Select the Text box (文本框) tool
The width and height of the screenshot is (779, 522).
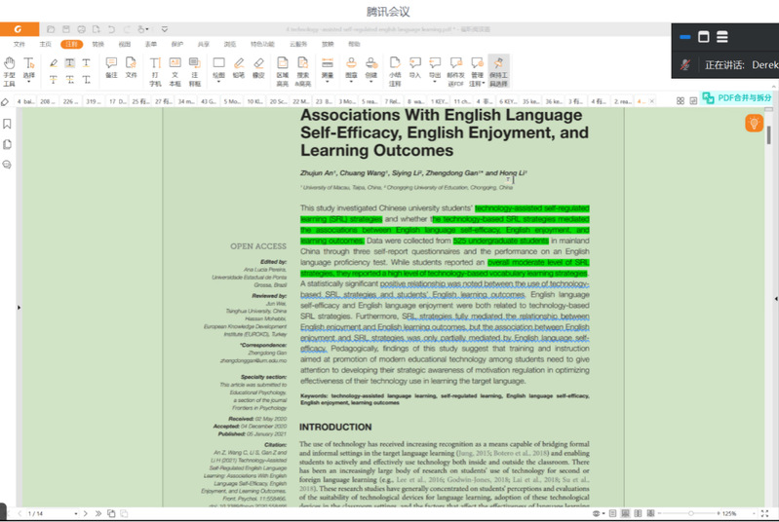175,71
